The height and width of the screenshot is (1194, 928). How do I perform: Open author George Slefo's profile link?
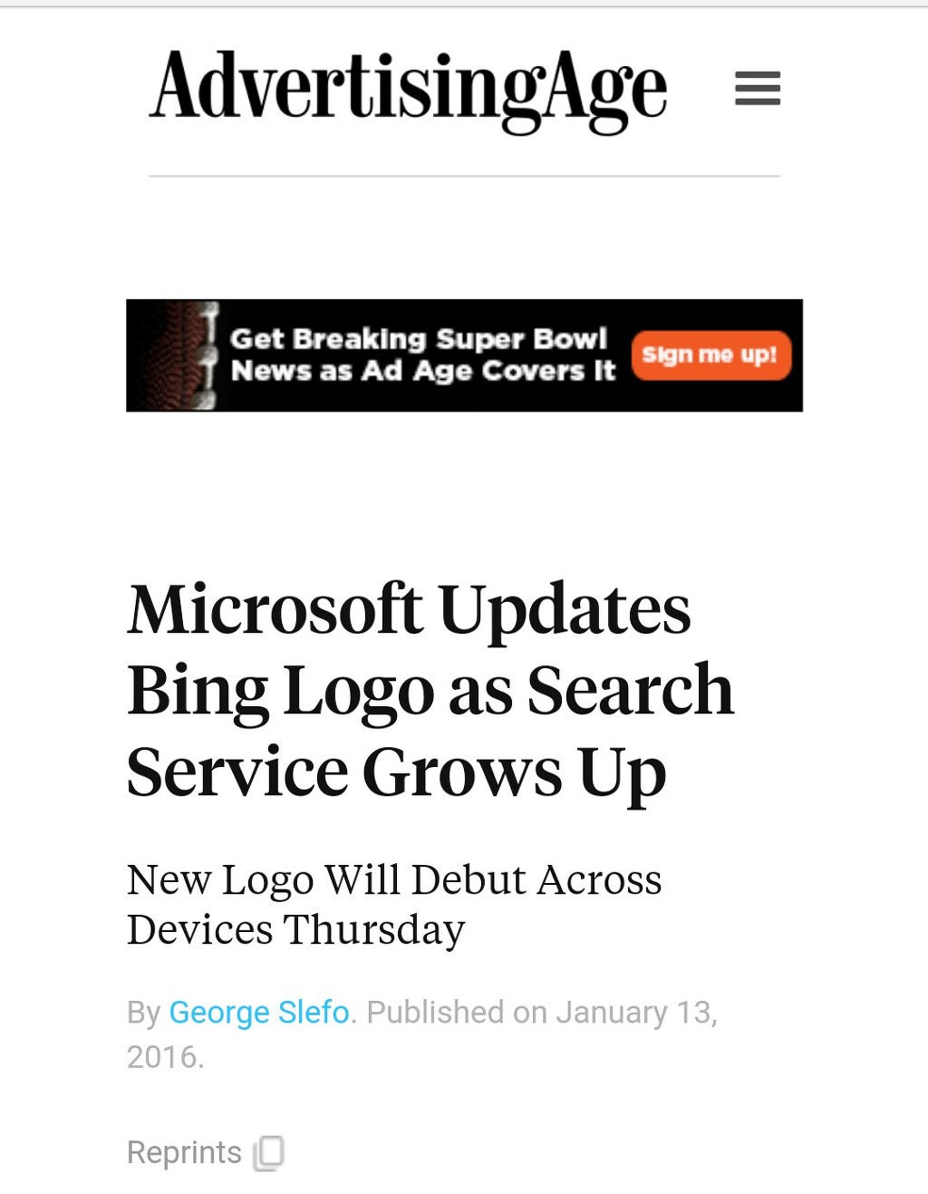point(259,1012)
